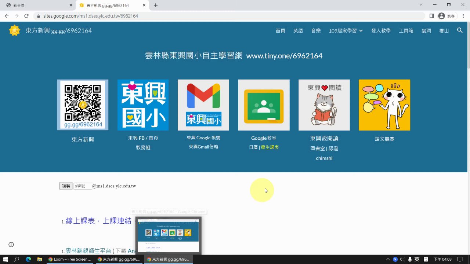The width and height of the screenshot is (470, 264).
Task: Open the Google Classroom icon tile
Action: click(x=264, y=105)
